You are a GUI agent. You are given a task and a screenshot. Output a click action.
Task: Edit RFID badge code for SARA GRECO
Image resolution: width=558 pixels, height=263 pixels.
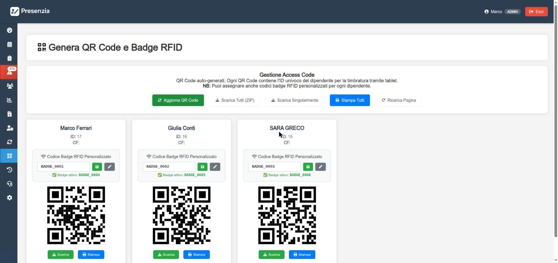(x=320, y=167)
